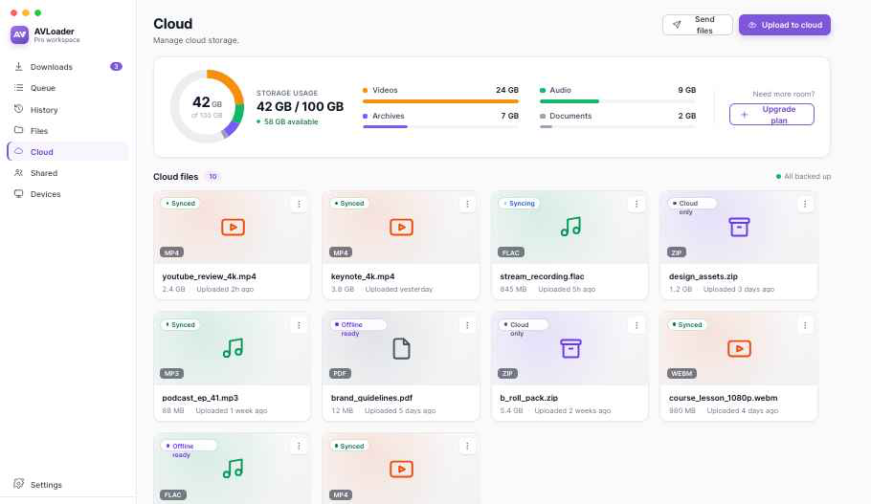Click document icon on brand_guidelines.pdf card
This screenshot has width=871, height=504.
[x=401, y=348]
